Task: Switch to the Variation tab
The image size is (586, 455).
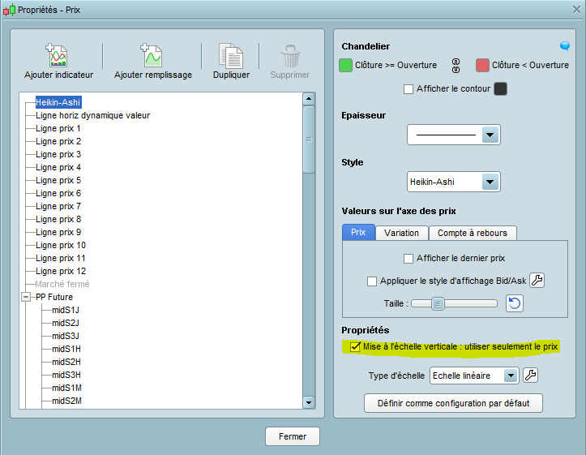Action: tap(401, 233)
